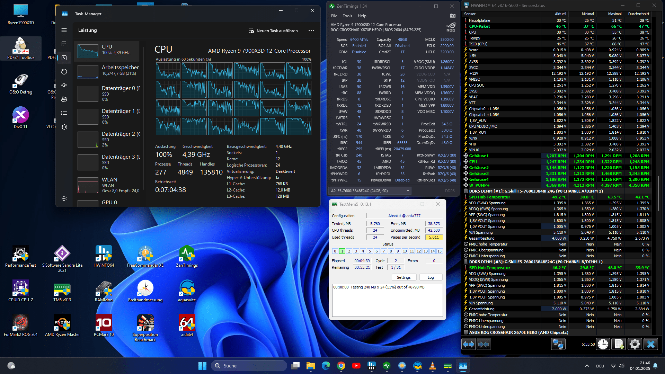665x374 pixels.
Task: Open ZenTimings Tools menu
Action: tap(347, 16)
